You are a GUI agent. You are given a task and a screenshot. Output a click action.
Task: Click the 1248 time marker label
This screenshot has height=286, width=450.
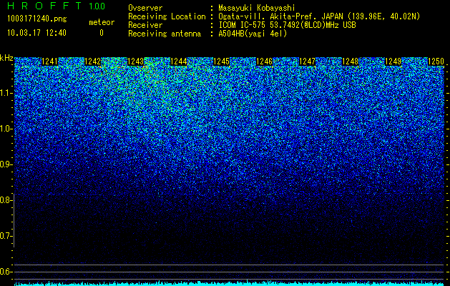(x=351, y=61)
